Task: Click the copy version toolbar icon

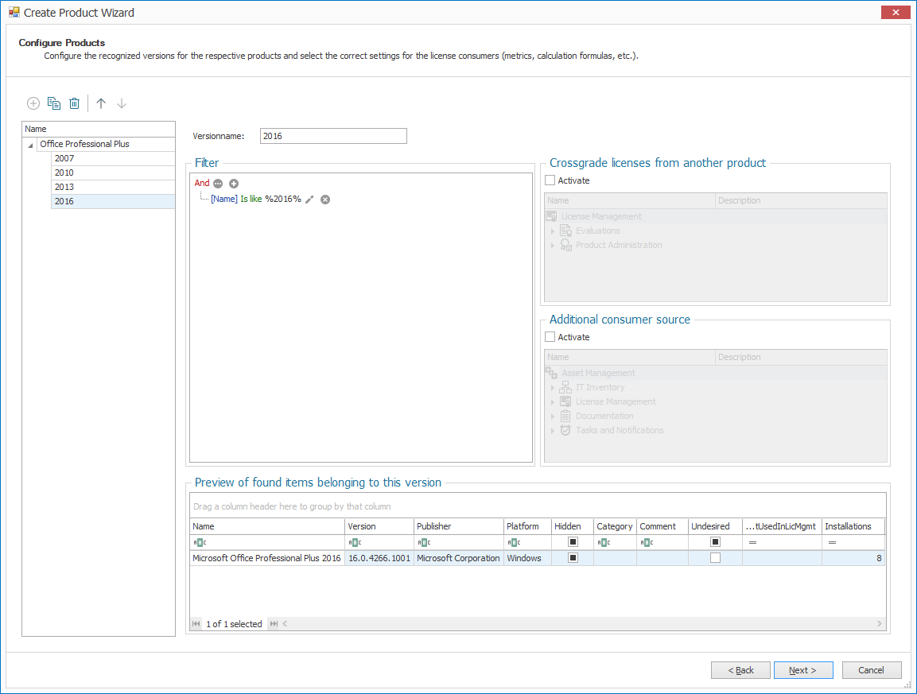Action: [x=54, y=103]
